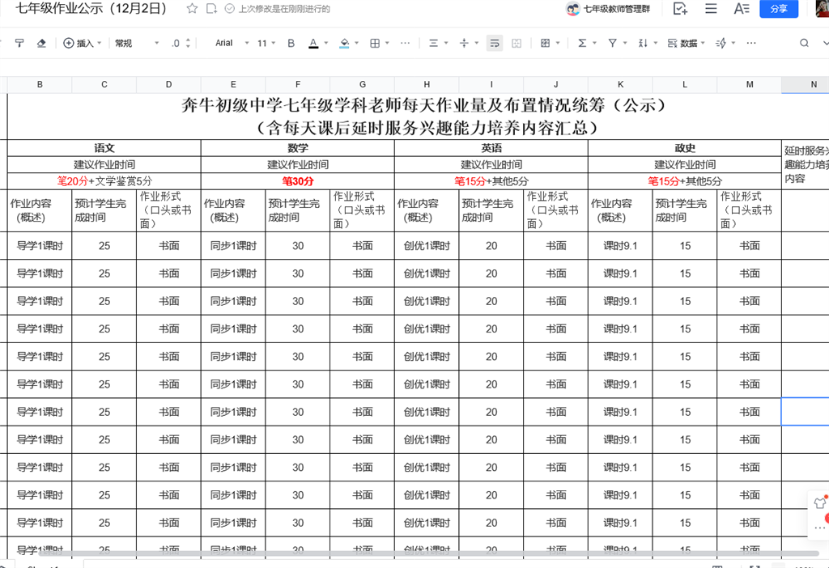
Task: Click the blue 分享 share button
Action: tap(779, 8)
